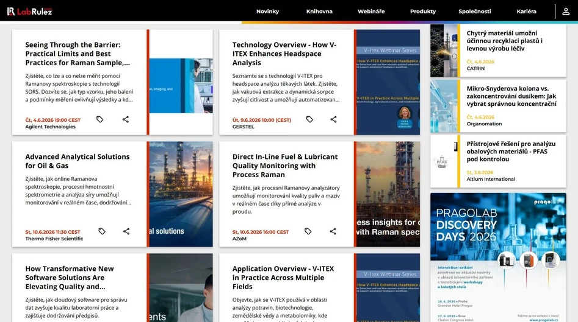
Task: Navigate to Společnosti
Action: (x=475, y=12)
